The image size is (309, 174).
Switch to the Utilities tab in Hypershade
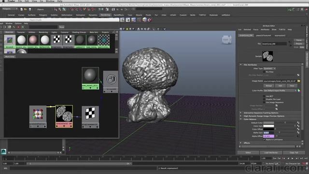[32, 32]
